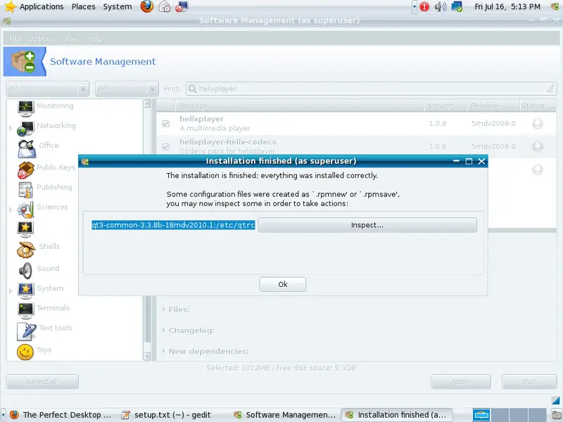This screenshot has height=422, width=563.
Task: Click the red update alert tray icon
Action: coord(424,6)
